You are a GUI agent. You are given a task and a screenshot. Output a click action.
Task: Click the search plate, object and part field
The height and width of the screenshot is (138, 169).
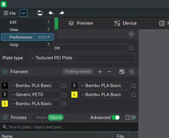[x=69, y=127]
